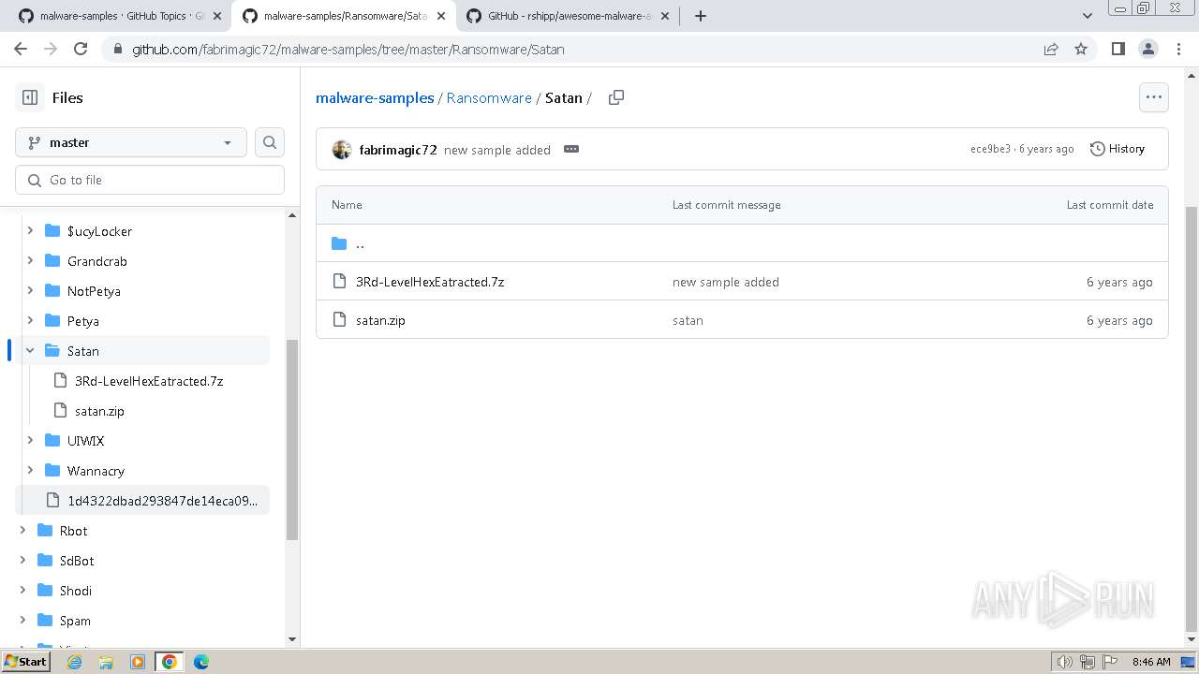Adjust volume from system tray
Viewport: 1199px width, 674px height.
[x=1064, y=662]
